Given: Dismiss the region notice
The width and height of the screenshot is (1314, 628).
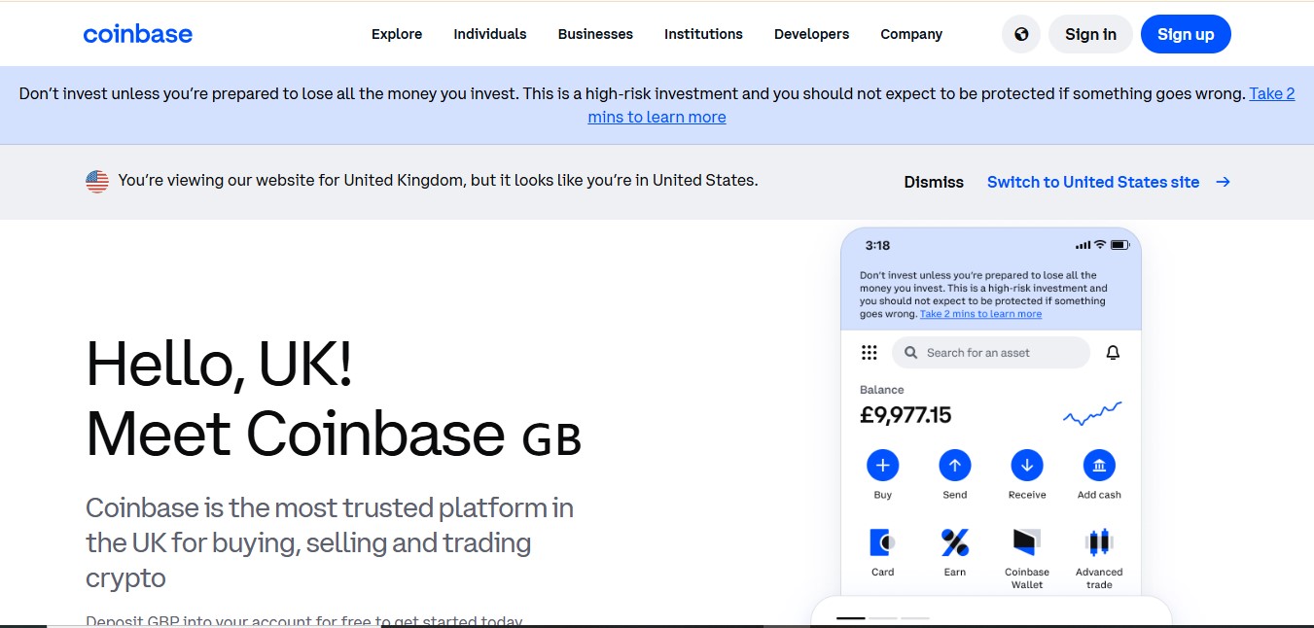Looking at the screenshot, I should tap(934, 182).
